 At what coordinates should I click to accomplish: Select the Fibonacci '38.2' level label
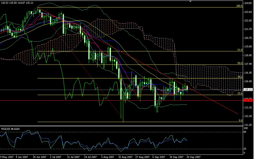240,77
